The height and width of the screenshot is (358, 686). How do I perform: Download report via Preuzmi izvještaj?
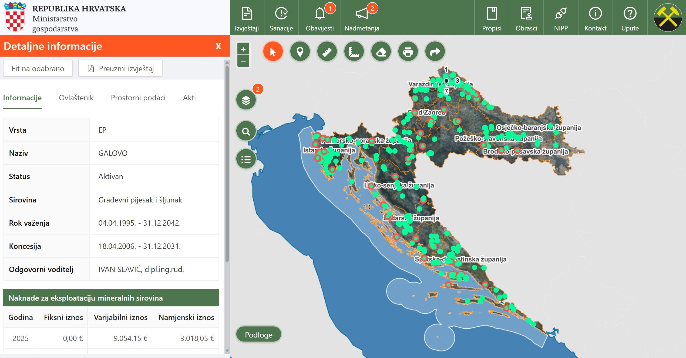[120, 68]
